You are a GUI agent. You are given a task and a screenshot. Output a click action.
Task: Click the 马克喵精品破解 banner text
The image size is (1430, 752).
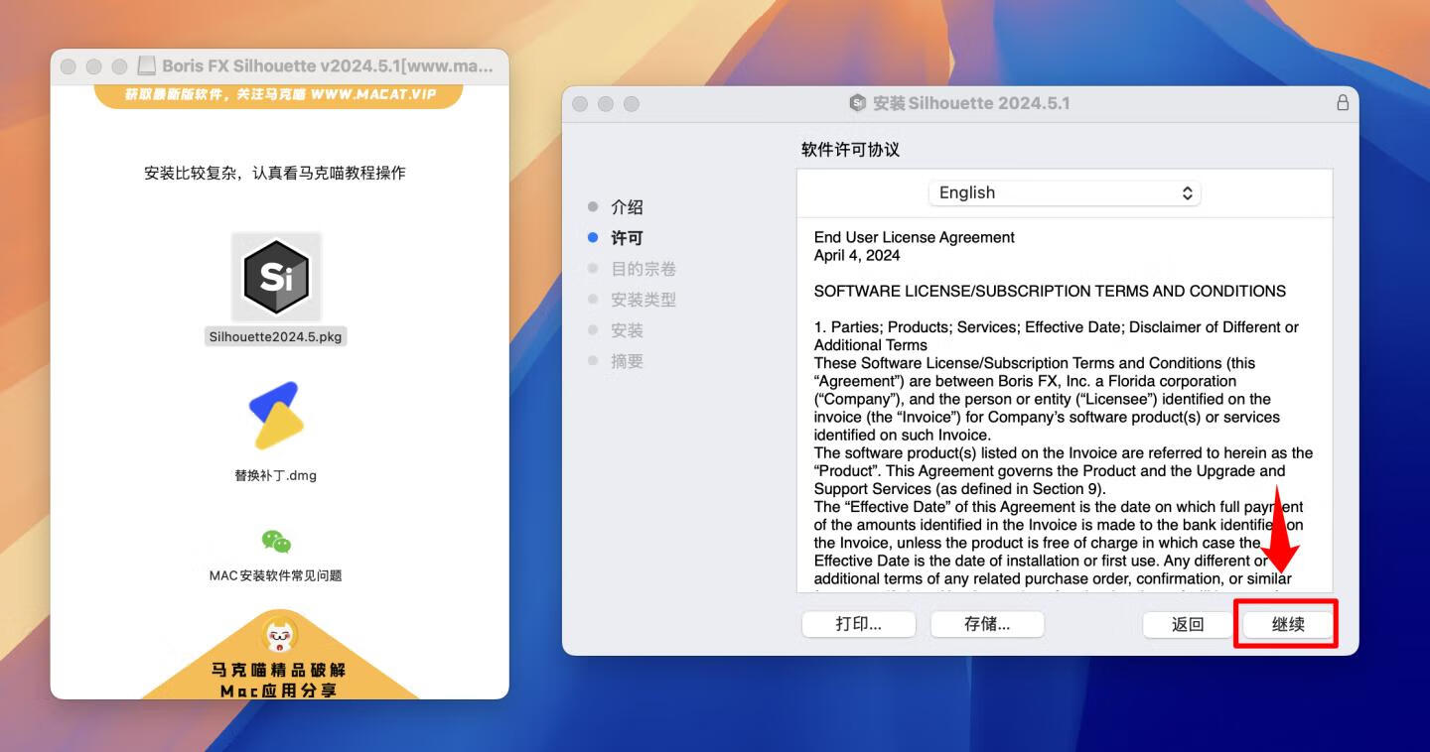click(279, 670)
